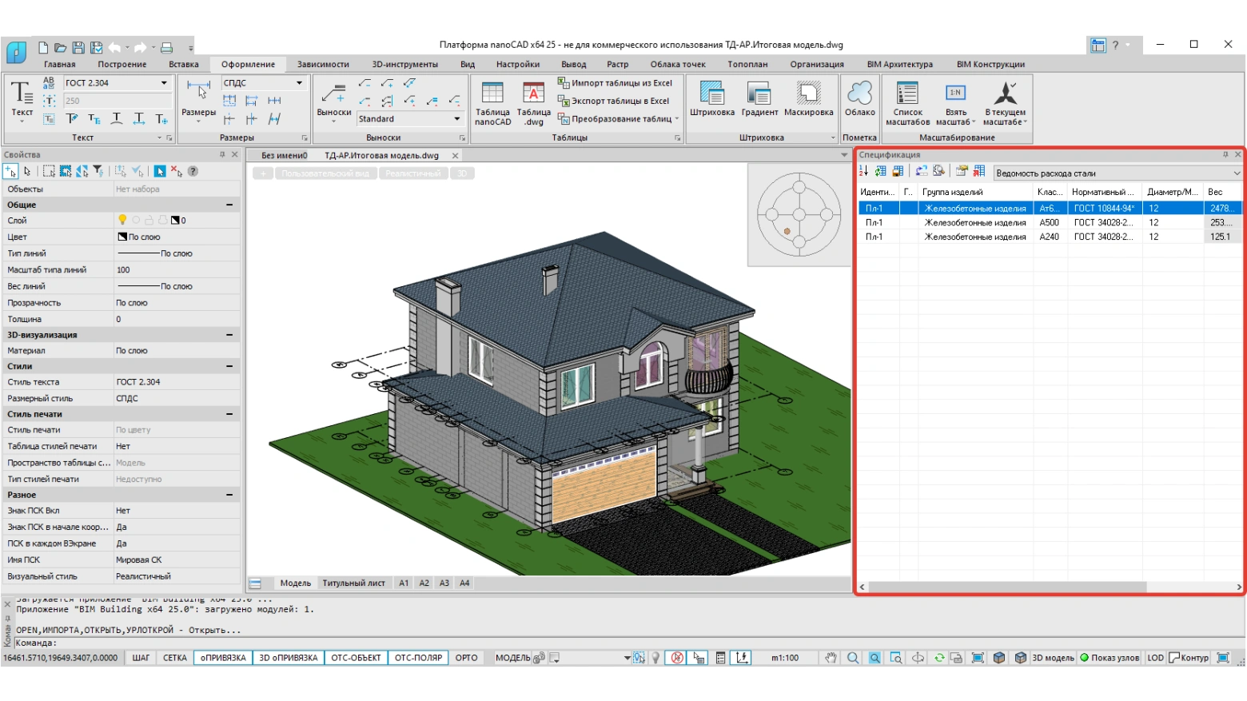This screenshot has width=1247, height=701.
Task: Toggle ОТС-ПОЛЯР polar tracking
Action: [x=418, y=658]
